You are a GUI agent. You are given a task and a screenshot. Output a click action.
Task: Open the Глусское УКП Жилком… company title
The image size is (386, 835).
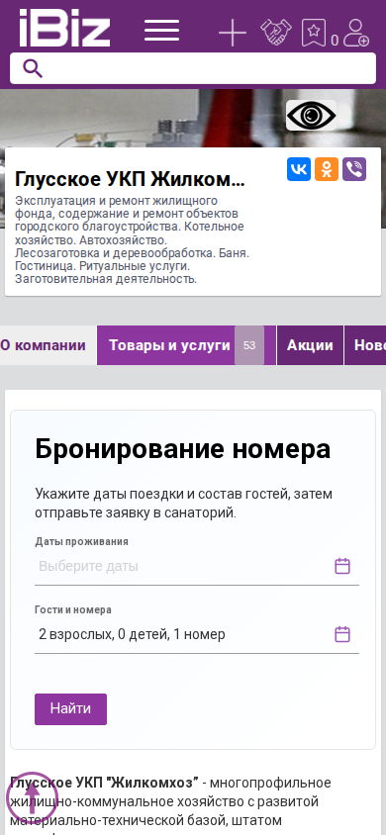[x=130, y=179]
